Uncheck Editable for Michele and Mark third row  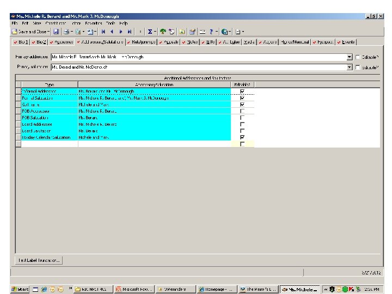[x=242, y=105]
